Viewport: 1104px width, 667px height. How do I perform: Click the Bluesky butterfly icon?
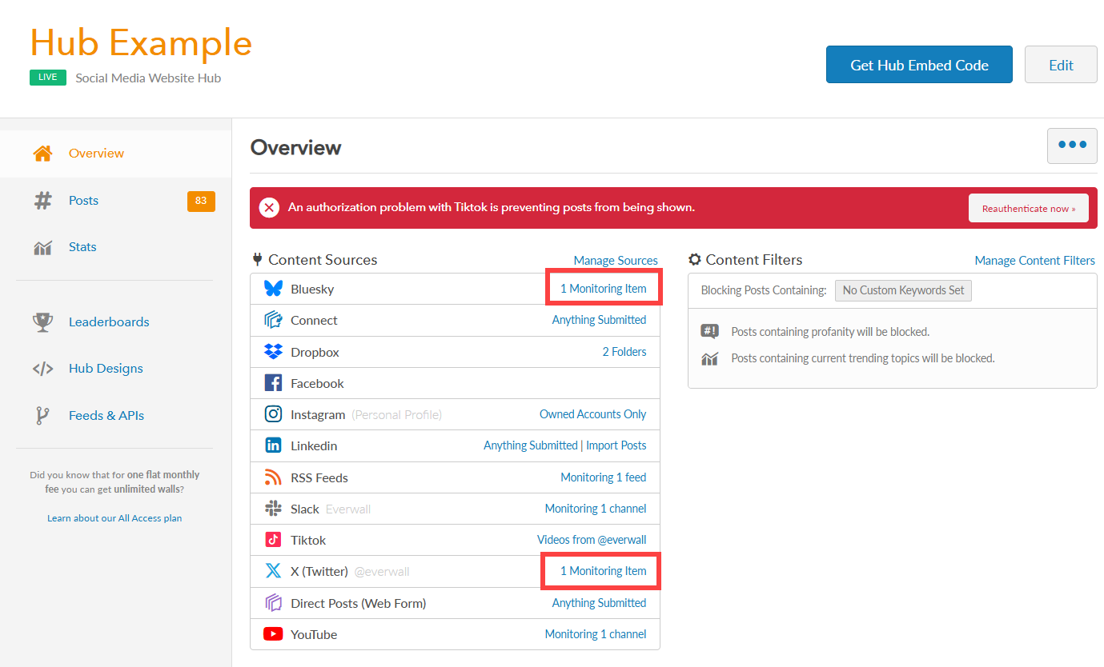273,289
